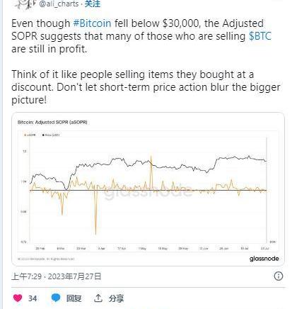Click the 分享 share label
The height and width of the screenshot is (309, 292).
[116, 298]
